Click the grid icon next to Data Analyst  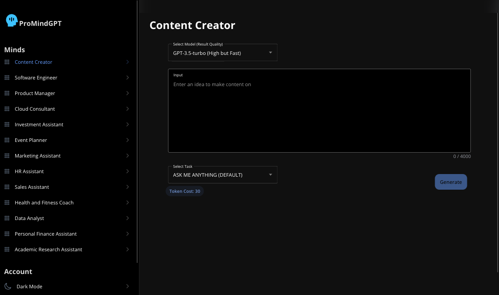click(7, 218)
